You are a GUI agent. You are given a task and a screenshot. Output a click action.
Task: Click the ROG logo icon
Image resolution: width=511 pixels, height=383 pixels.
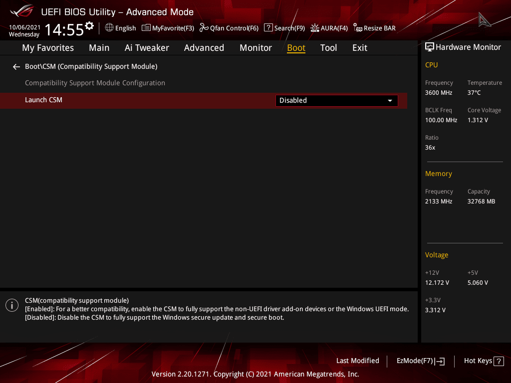point(21,11)
